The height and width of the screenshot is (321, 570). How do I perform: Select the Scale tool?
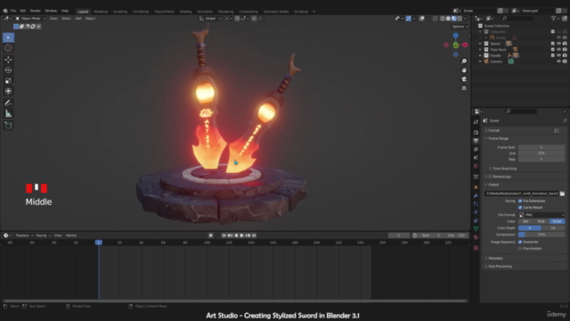coord(8,81)
